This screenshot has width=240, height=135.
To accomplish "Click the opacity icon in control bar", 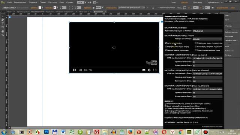I will pyautogui.click(x=93, y=7).
